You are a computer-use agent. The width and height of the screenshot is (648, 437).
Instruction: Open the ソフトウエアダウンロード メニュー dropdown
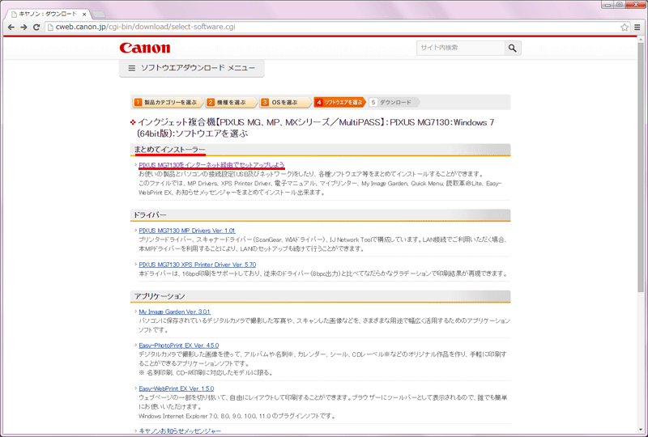[192, 68]
